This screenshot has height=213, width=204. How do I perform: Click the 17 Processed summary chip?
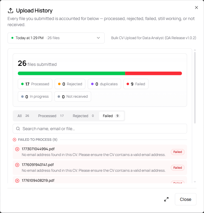[35, 84]
